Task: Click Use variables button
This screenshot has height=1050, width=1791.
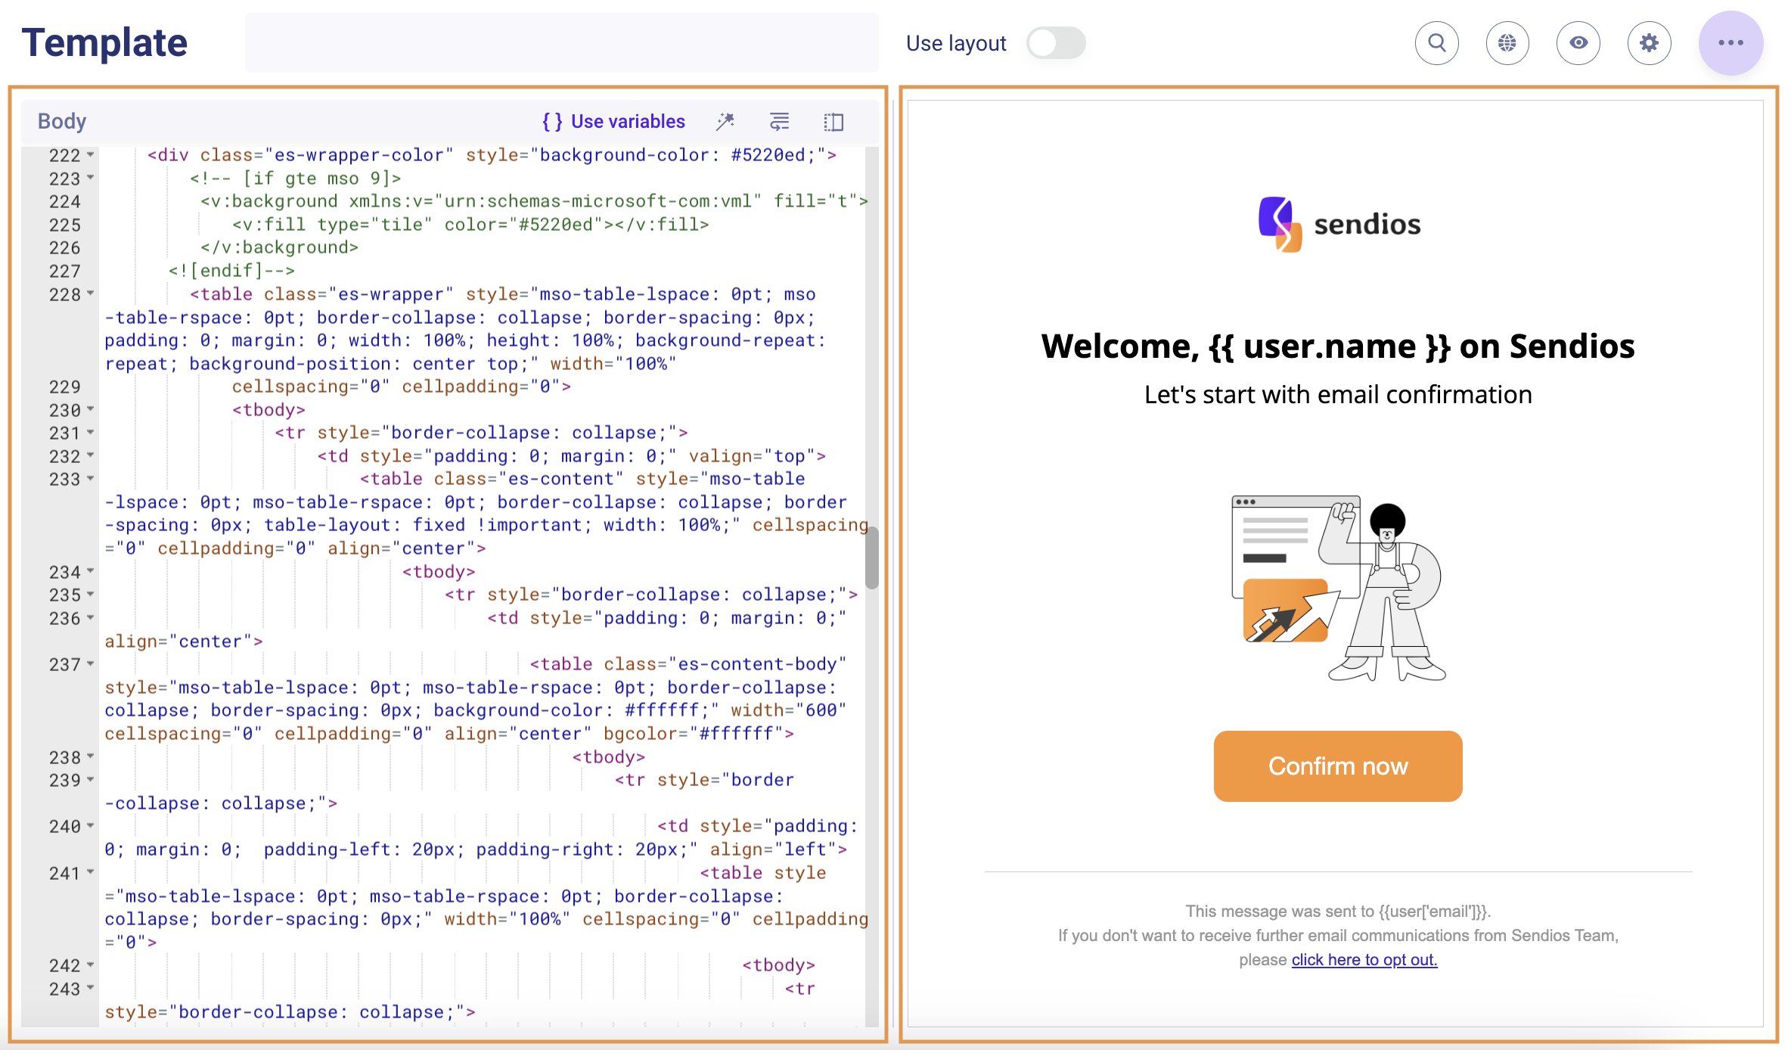Action: point(613,121)
